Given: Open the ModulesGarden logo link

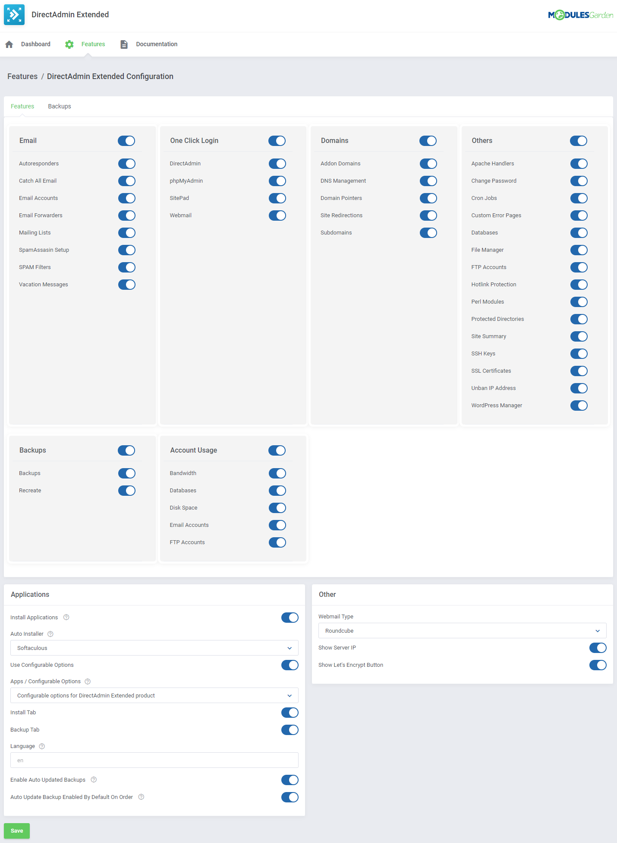Looking at the screenshot, I should [x=580, y=15].
